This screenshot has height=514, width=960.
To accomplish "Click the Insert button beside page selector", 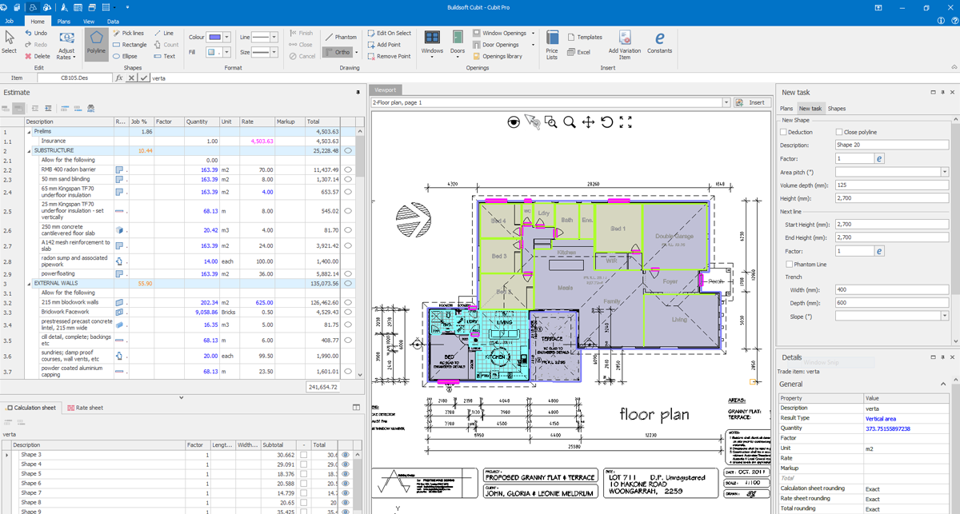I will pyautogui.click(x=751, y=102).
